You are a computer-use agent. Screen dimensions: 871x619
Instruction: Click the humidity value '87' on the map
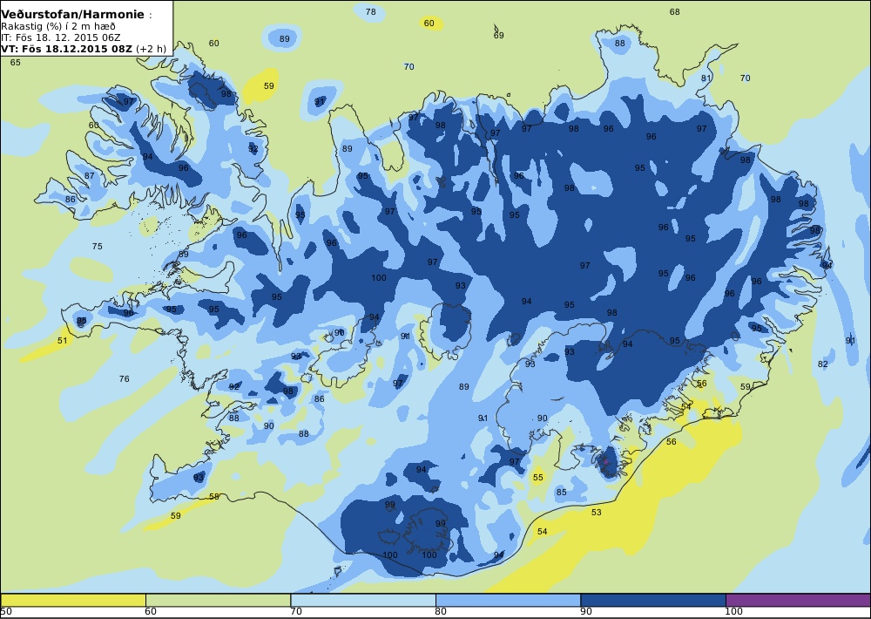pyautogui.click(x=90, y=176)
